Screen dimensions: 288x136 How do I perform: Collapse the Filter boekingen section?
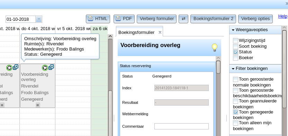[x=255, y=69]
